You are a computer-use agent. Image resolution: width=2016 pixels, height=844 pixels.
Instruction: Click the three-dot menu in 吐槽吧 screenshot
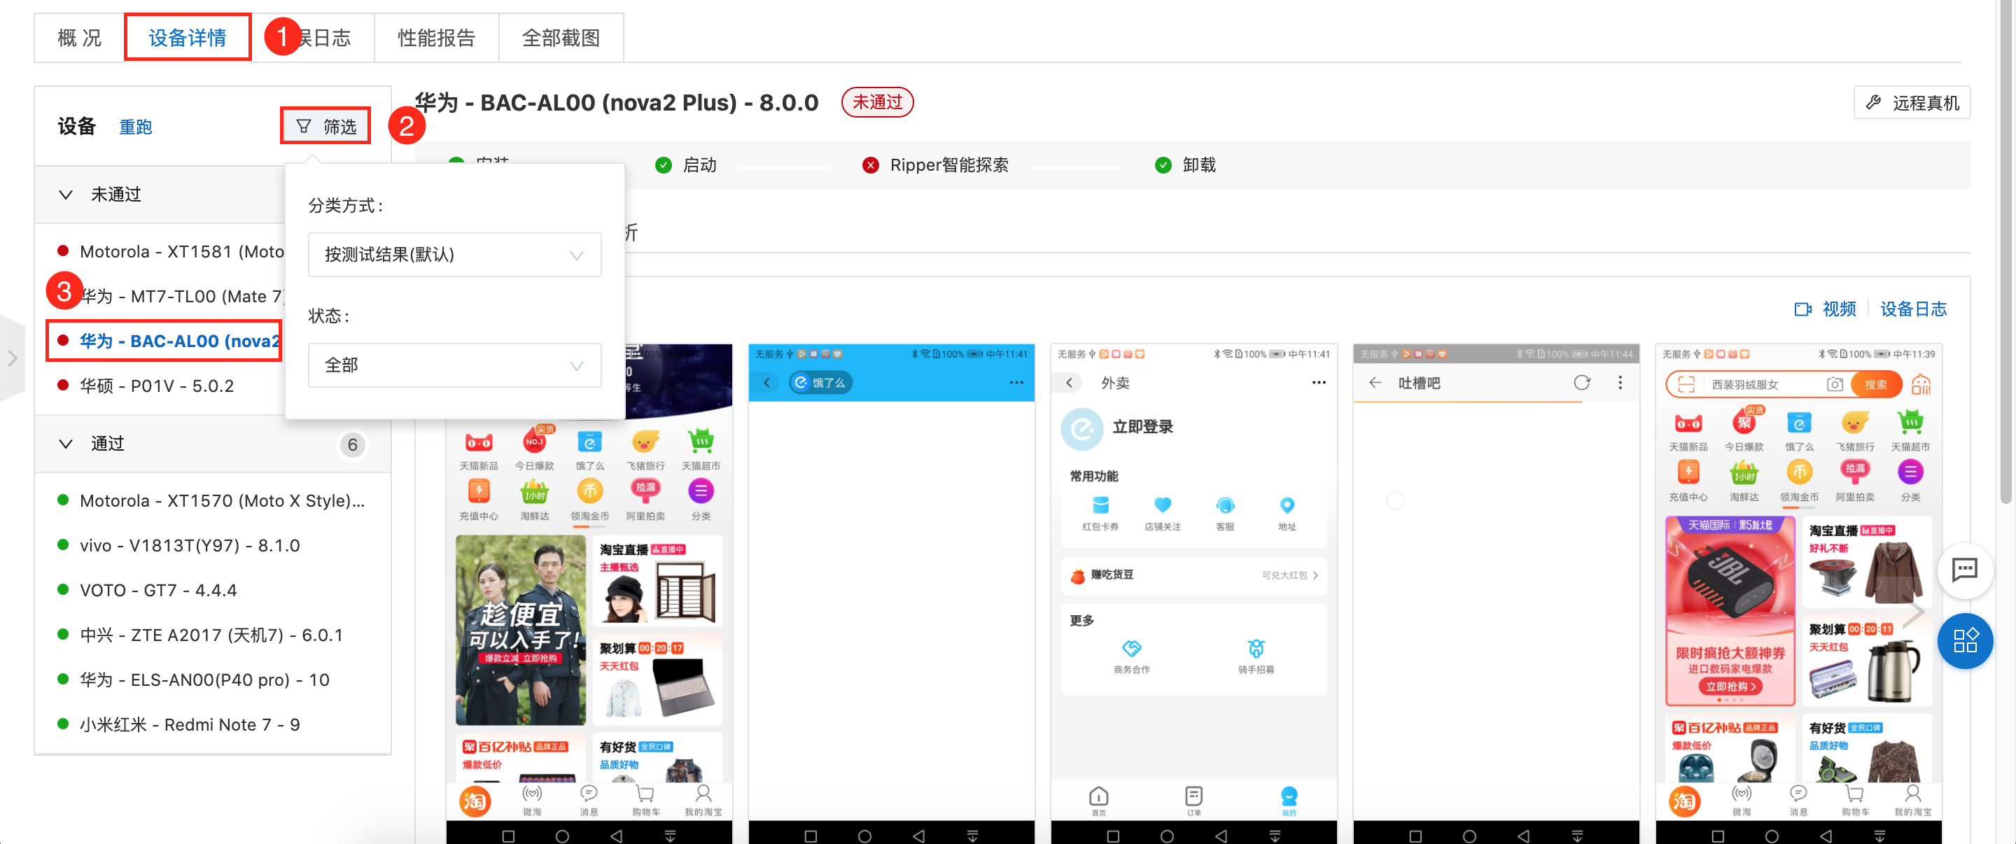coord(1619,384)
